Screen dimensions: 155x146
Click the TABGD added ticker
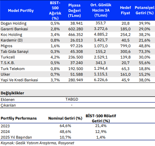pyautogui.click(x=72, y=99)
